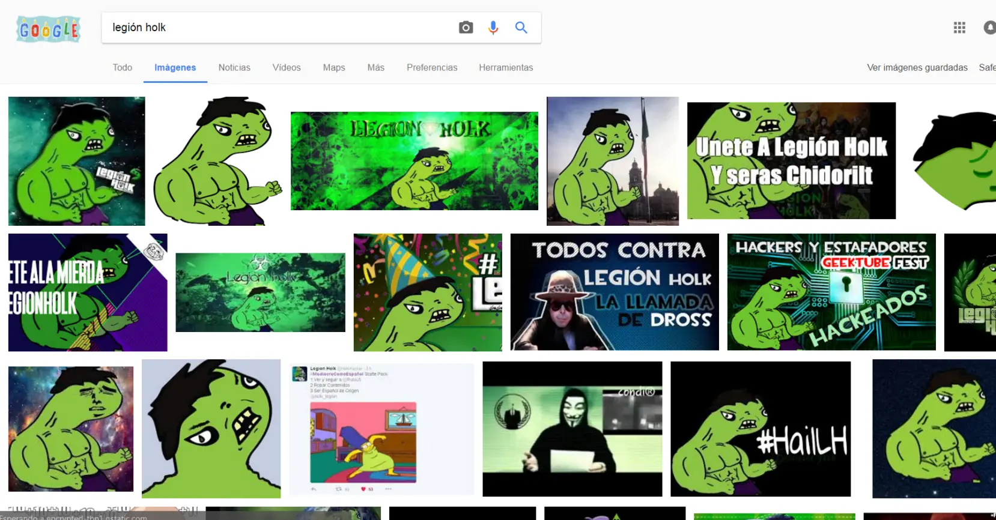Open the purple 'ALA MIERDA LEGIONHOLK' thumbnail
Viewport: 996px width, 520px height.
pos(88,292)
